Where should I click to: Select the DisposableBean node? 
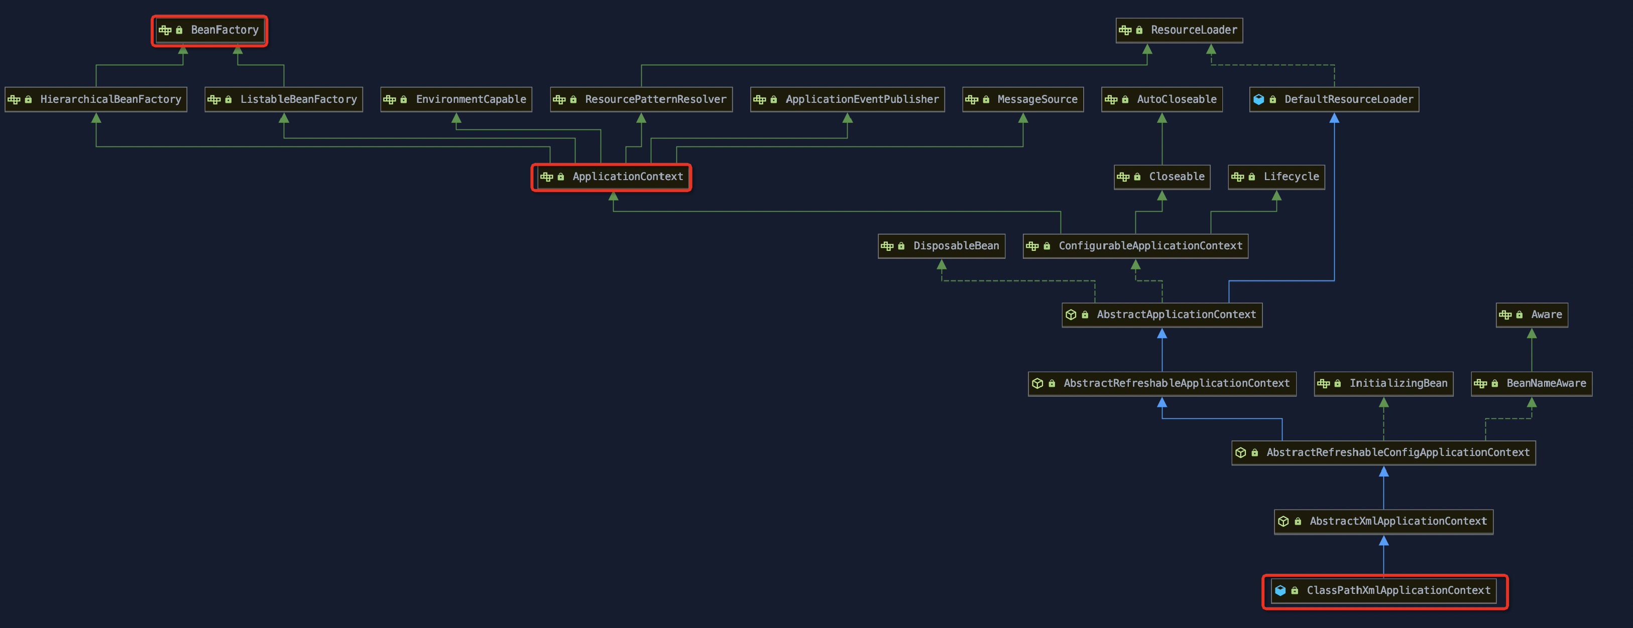942,246
